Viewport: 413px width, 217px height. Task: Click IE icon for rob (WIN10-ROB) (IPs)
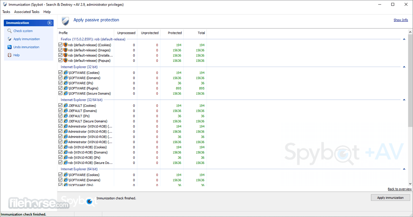tap(66, 157)
